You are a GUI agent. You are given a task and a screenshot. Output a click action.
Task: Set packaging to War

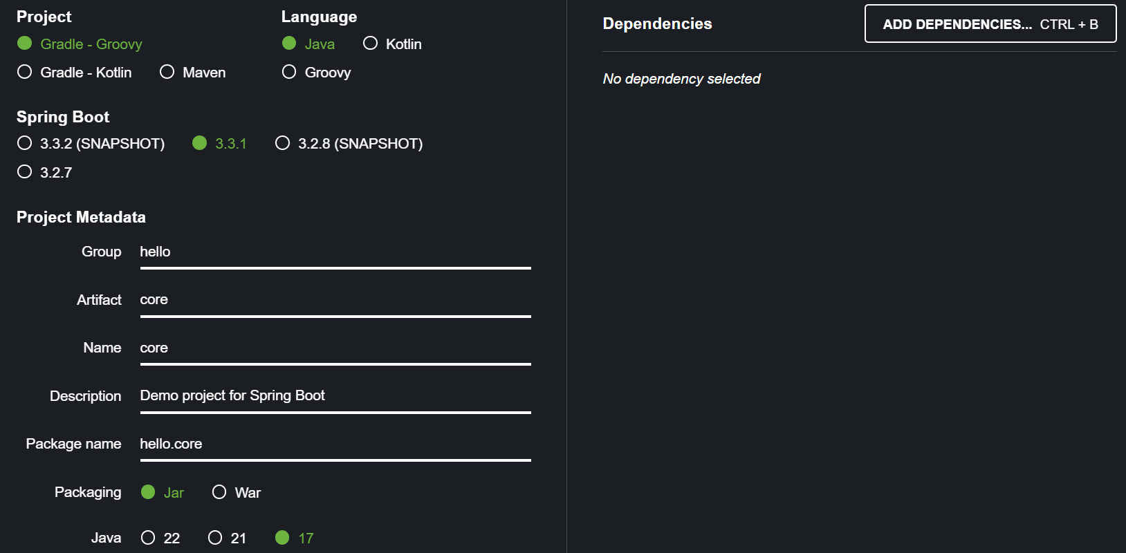pyautogui.click(x=219, y=492)
